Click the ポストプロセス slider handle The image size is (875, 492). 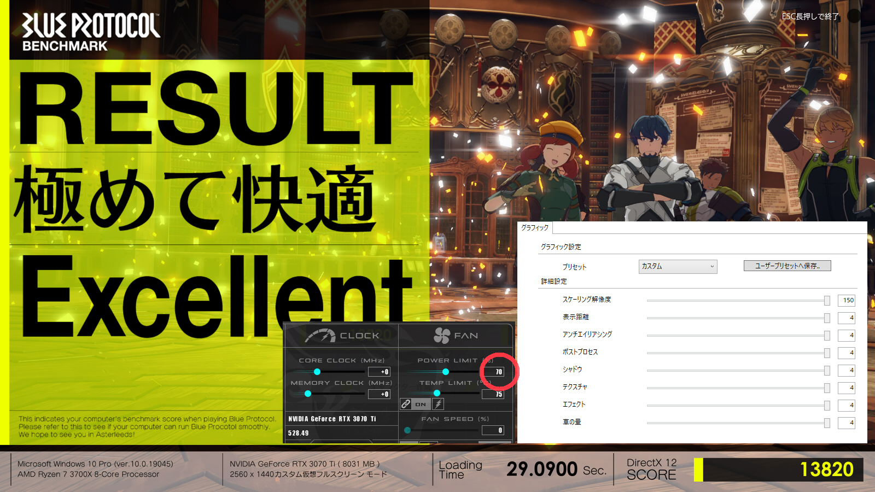tap(827, 353)
